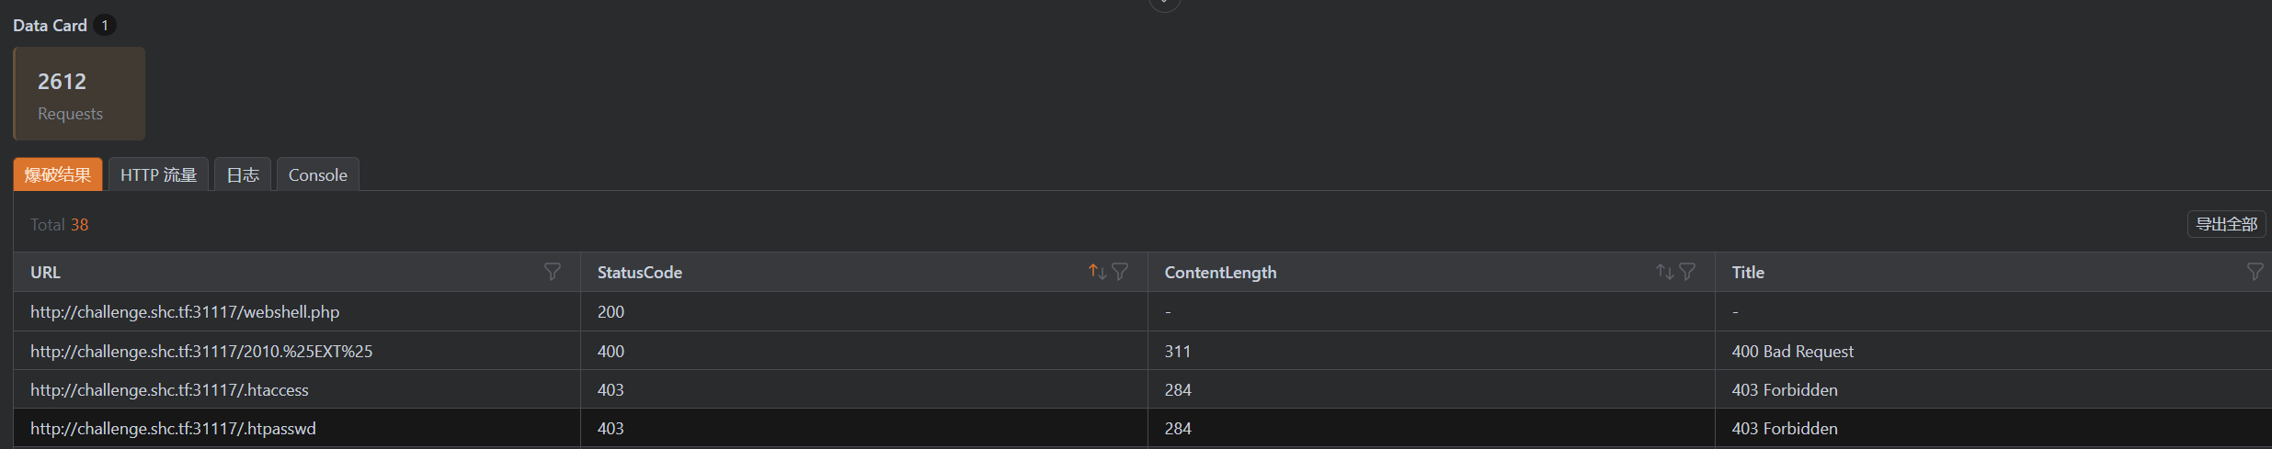Select the 2010.%25EXT%25 URL row

coord(201,352)
